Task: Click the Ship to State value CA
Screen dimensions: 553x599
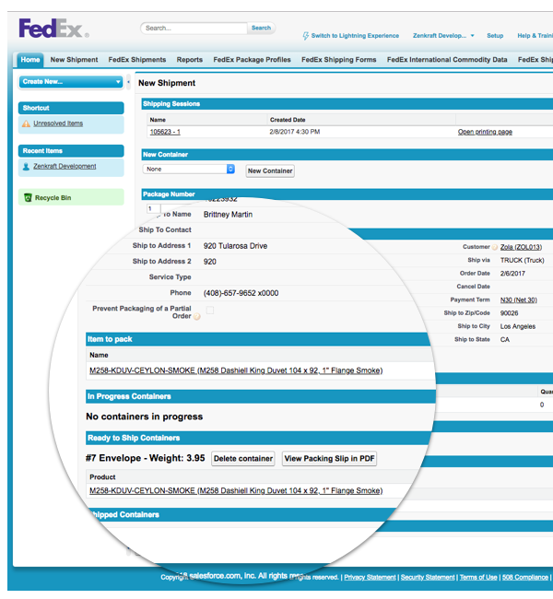Action: coord(505,340)
